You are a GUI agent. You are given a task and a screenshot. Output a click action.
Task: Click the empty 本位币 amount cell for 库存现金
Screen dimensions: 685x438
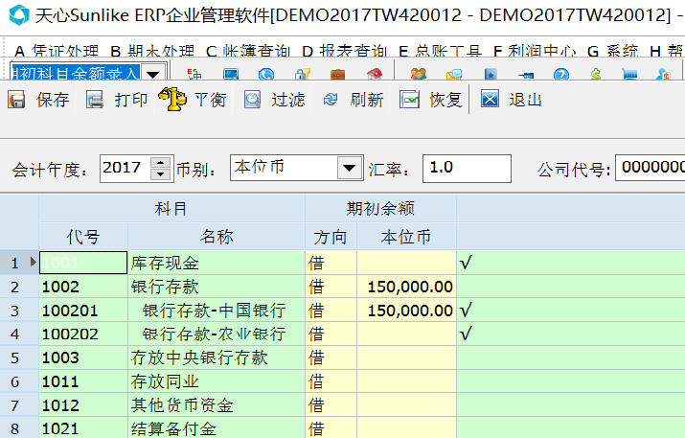coord(407,263)
